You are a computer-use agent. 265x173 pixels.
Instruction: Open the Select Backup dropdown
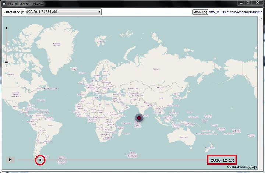coord(63,12)
